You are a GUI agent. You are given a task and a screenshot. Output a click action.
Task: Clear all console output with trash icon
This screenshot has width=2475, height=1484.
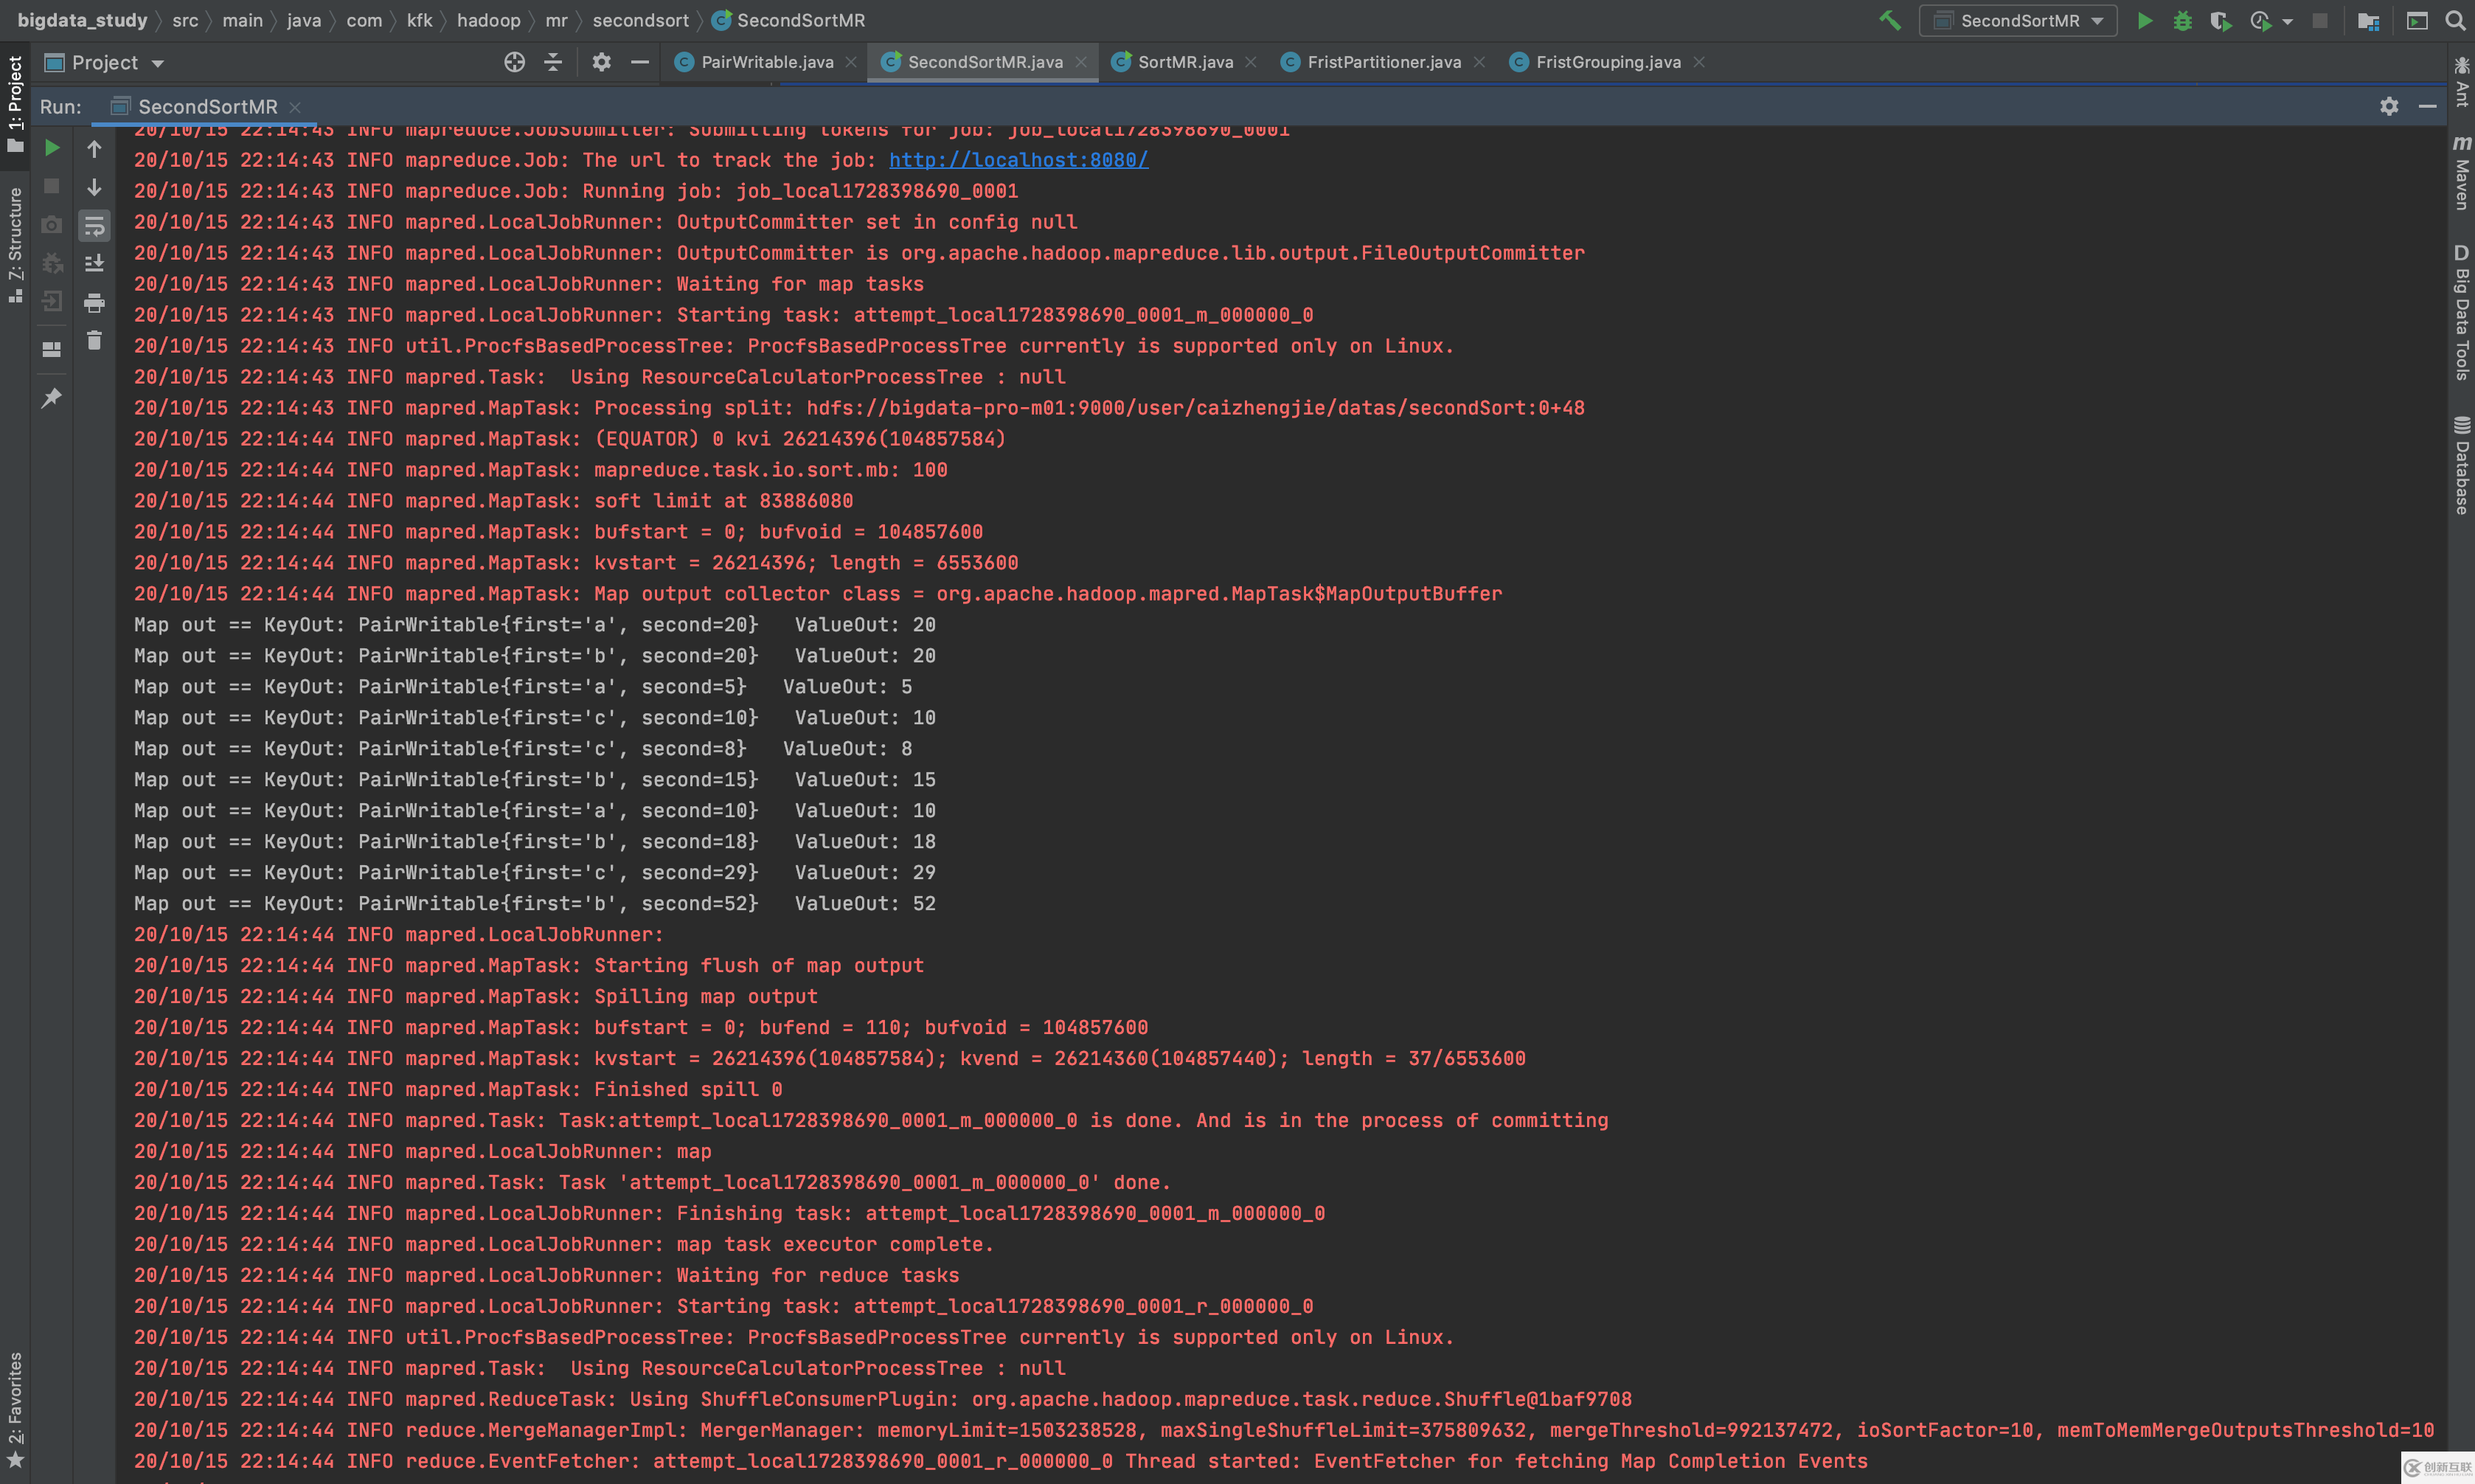tap(94, 340)
